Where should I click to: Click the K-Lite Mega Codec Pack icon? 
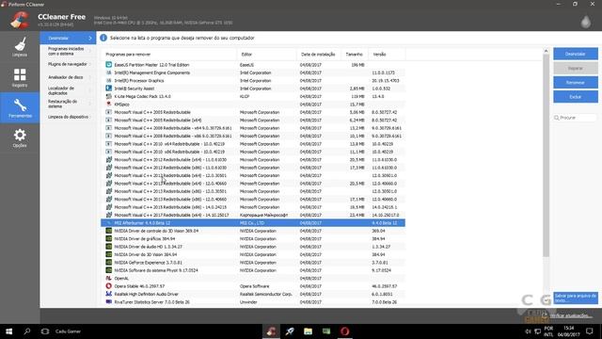pos(109,96)
